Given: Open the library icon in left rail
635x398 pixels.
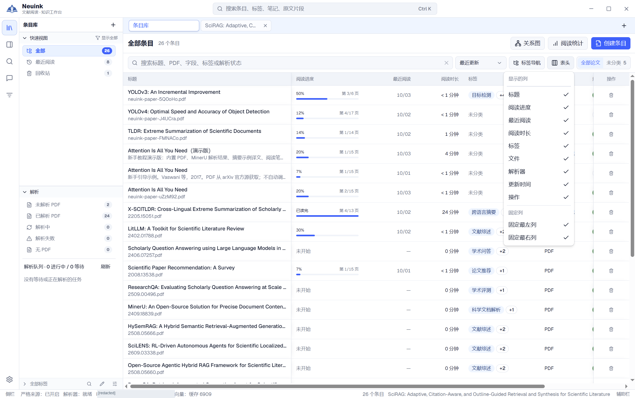Looking at the screenshot, I should click(9, 28).
